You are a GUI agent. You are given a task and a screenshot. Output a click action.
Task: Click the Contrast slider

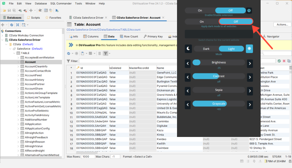pos(219,76)
